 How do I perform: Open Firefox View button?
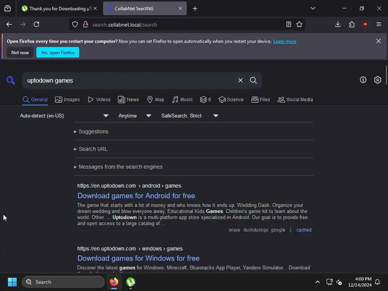point(8,8)
